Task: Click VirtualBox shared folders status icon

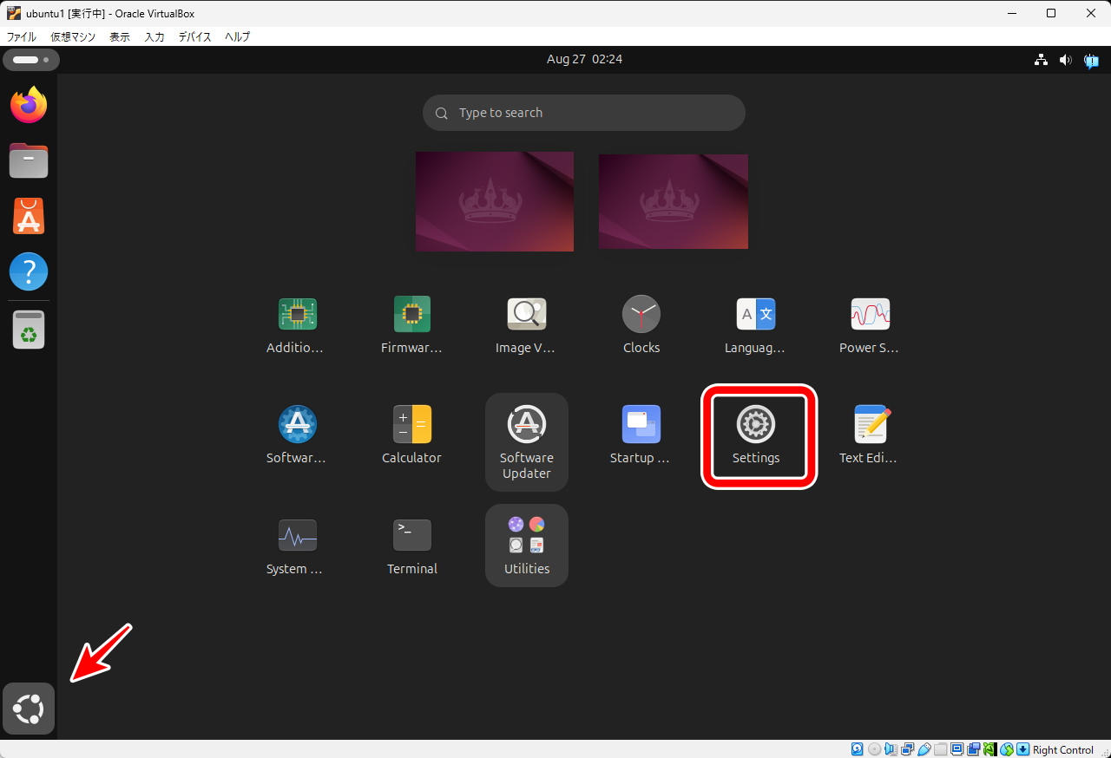Action: coord(940,749)
